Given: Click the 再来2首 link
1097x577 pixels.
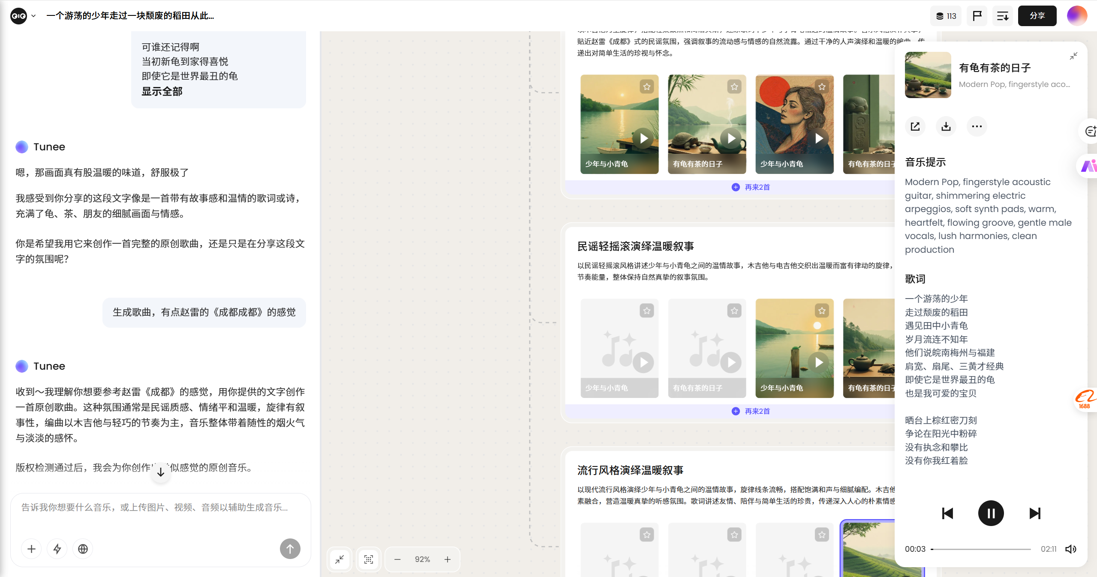Looking at the screenshot, I should click(x=756, y=187).
